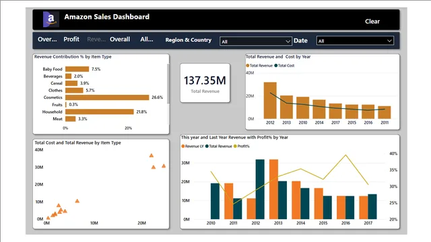Select the Cereal 3.9% bar
Image resolution: width=431 pixels, height=242 pixels.
click(x=71, y=83)
